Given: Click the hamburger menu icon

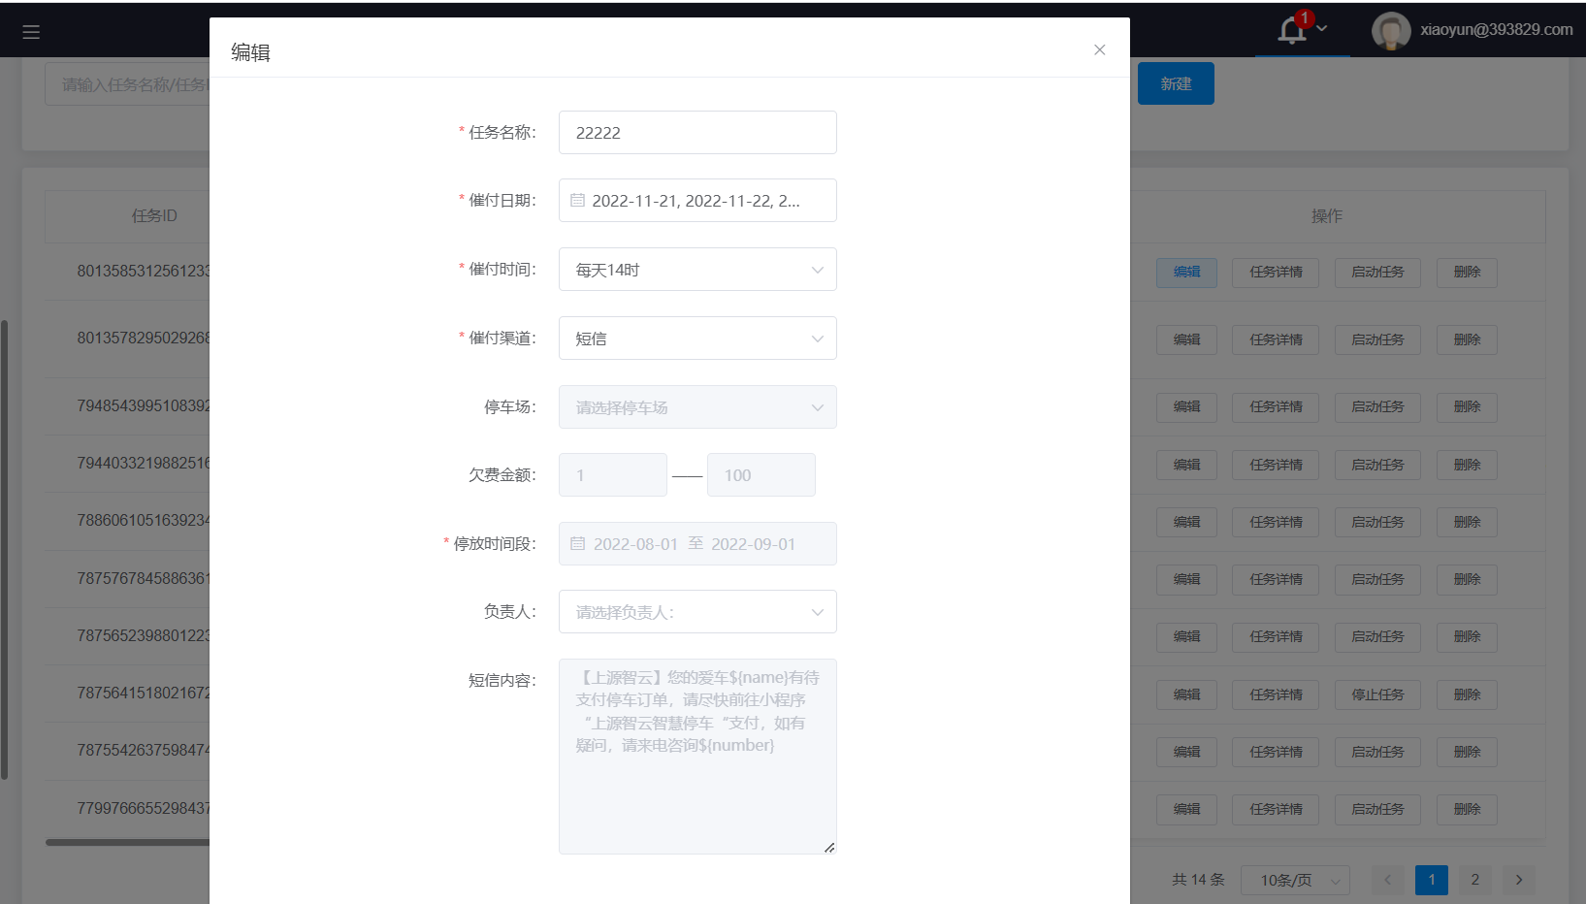Looking at the screenshot, I should (31, 32).
